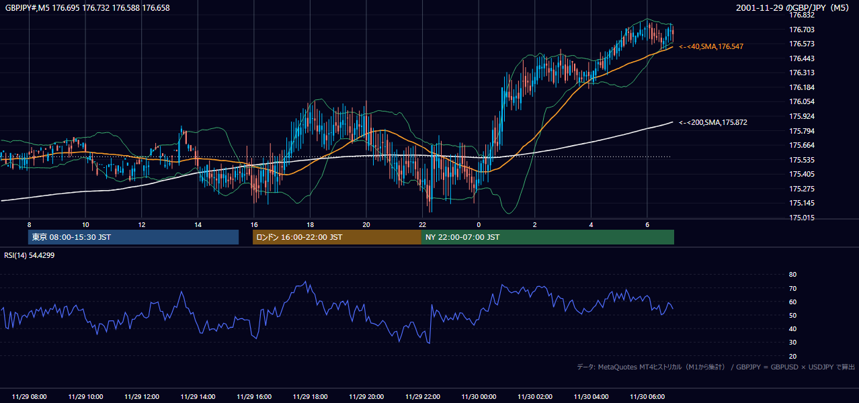Click RSI level 40 label
This screenshot has height=403, width=859.
[x=792, y=328]
